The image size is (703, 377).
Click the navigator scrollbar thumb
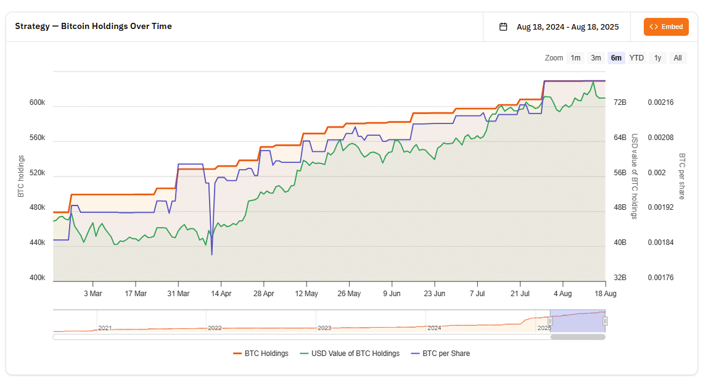pyautogui.click(x=578, y=337)
